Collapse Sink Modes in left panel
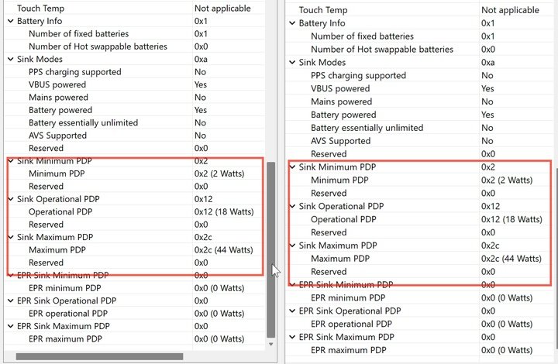 (x=10, y=59)
